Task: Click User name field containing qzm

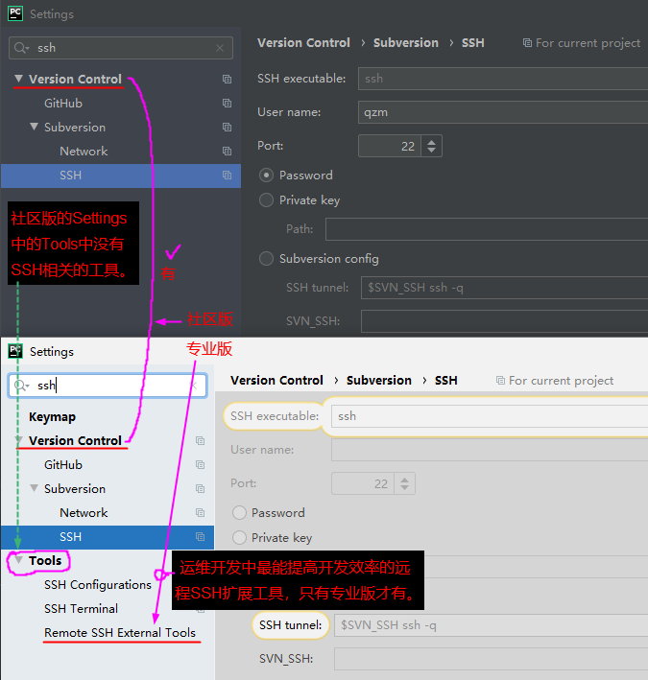Action: pyautogui.click(x=503, y=112)
